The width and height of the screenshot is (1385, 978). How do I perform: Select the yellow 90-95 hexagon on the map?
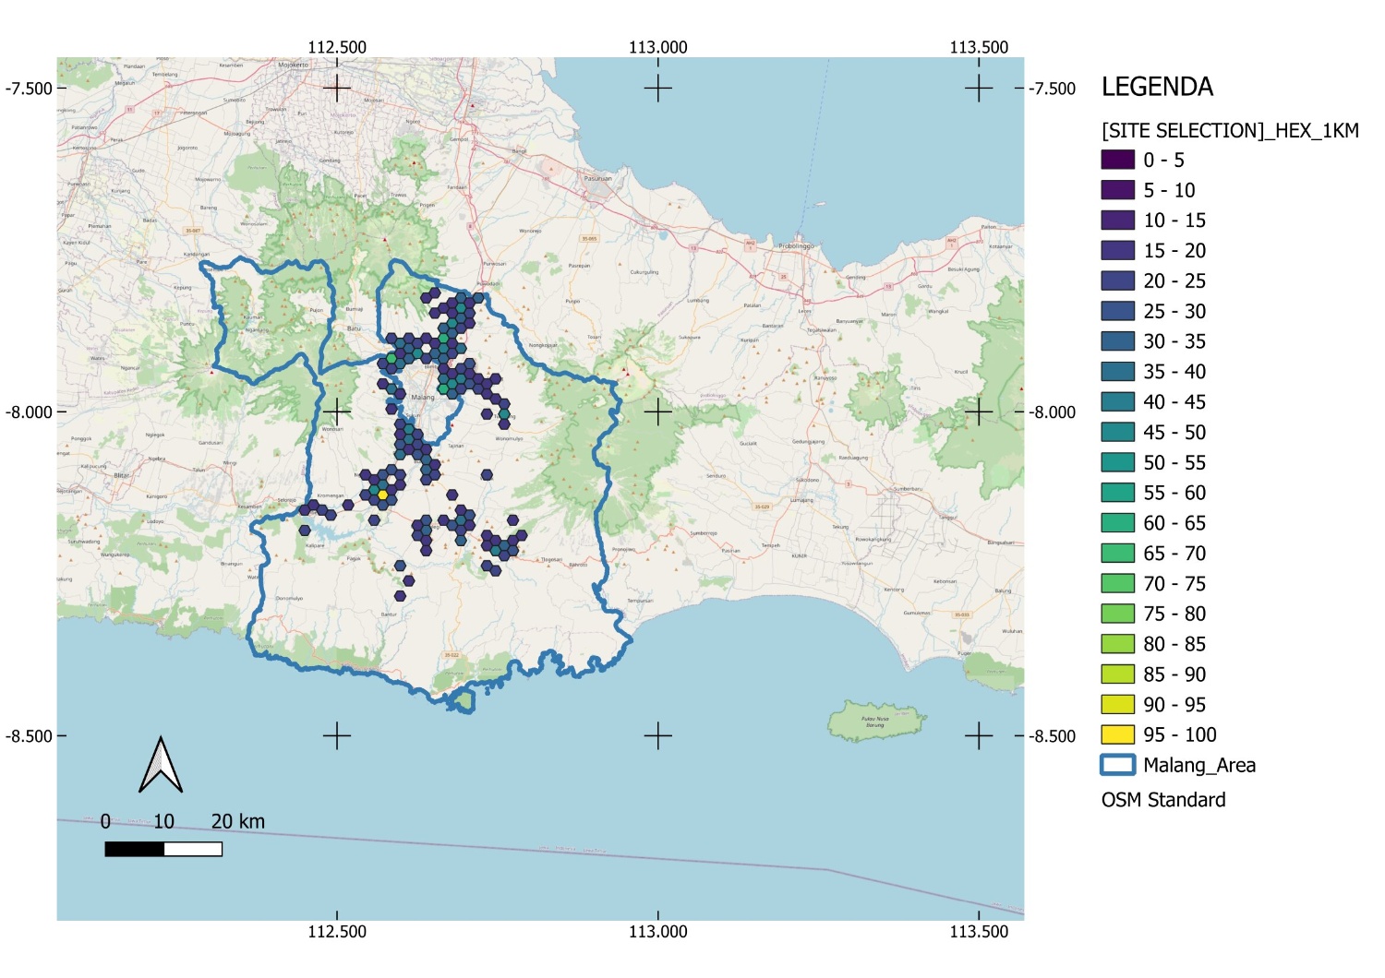pos(380,495)
